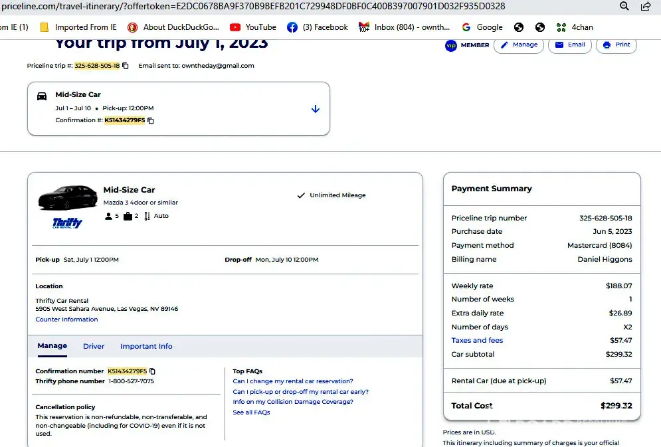The height and width of the screenshot is (447, 661).
Task: Click the Billing name Daniel Higgons
Action: [605, 259]
